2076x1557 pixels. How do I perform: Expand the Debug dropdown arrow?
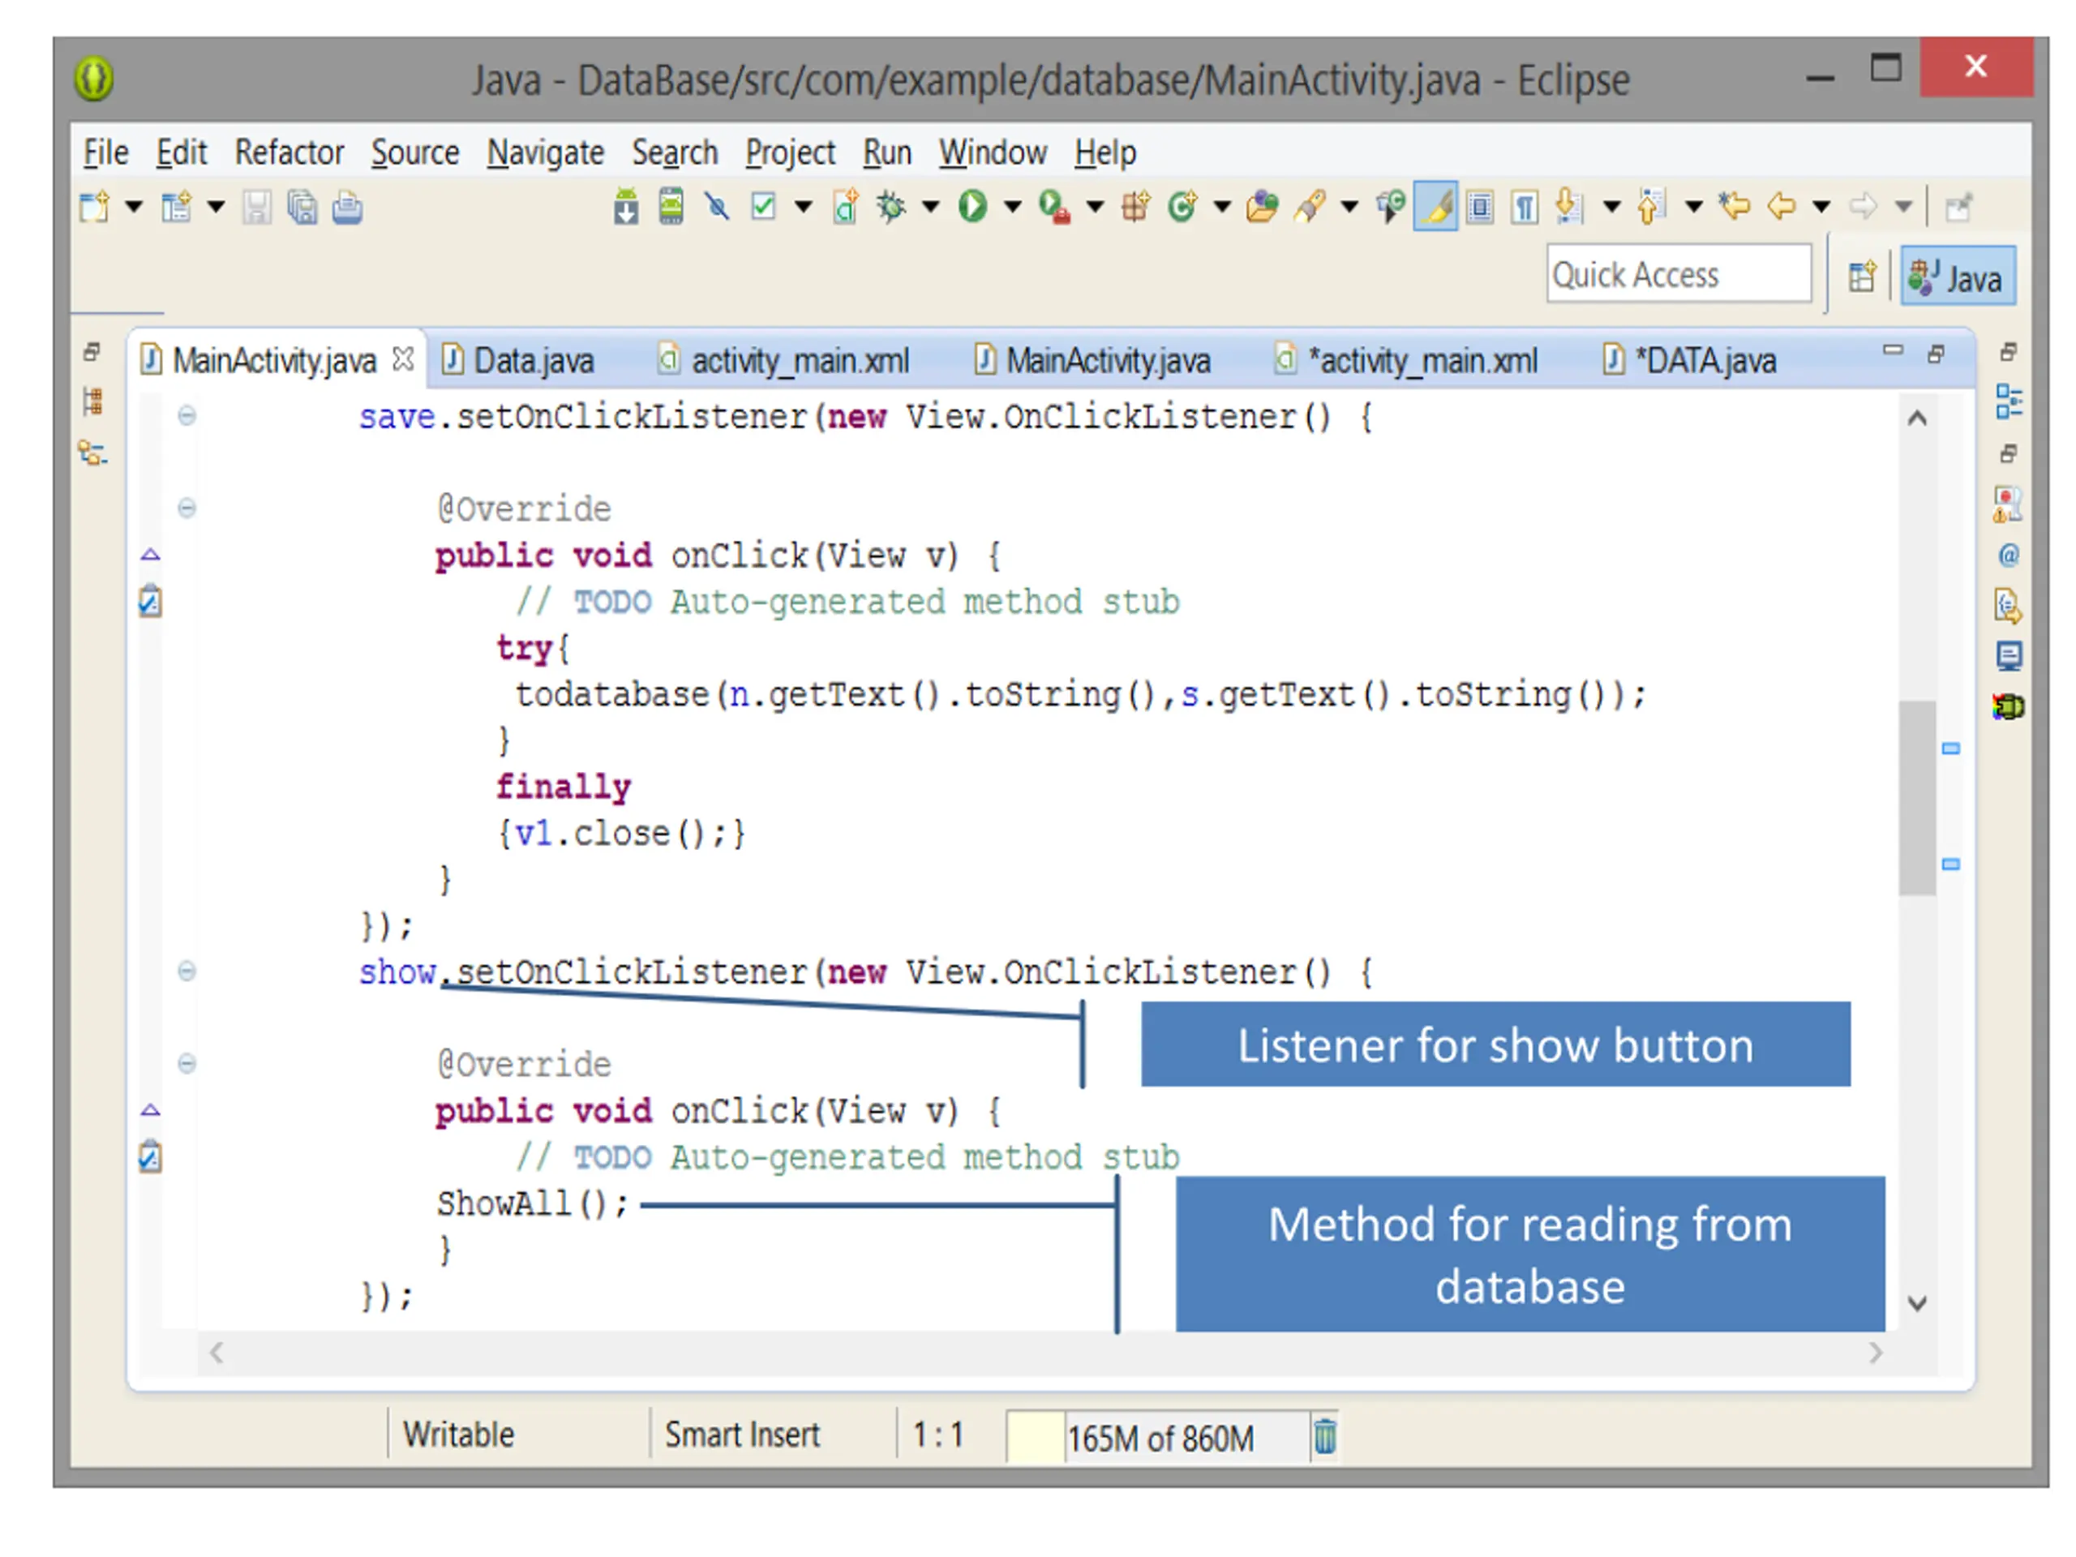(x=930, y=207)
